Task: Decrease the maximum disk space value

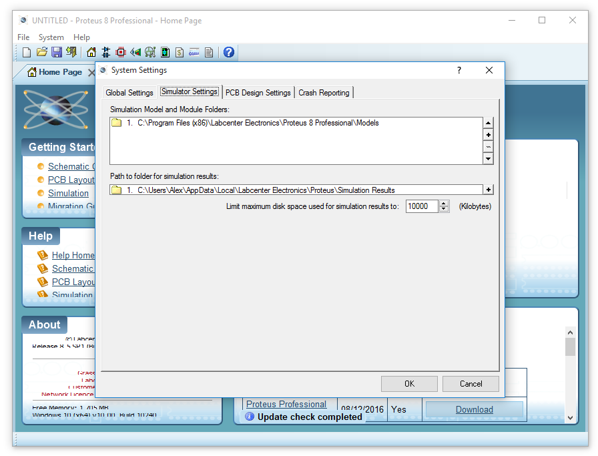Action: click(x=444, y=210)
